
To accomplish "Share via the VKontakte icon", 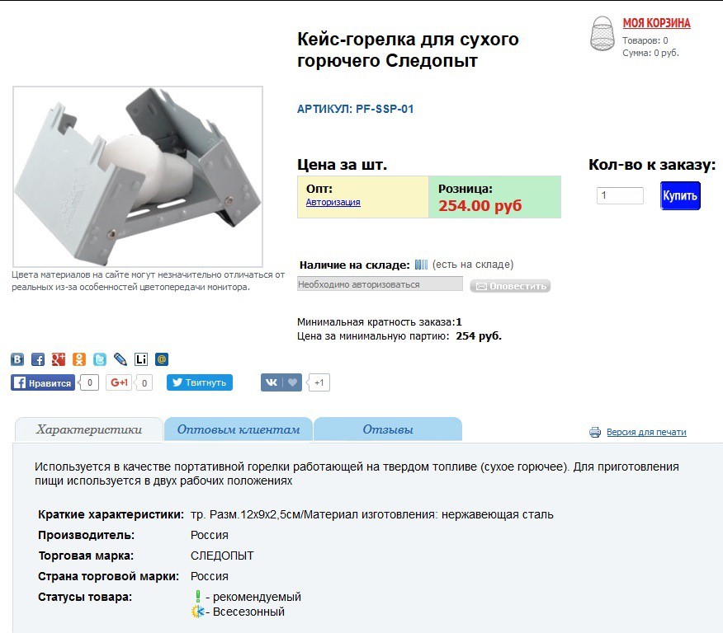I will 17,359.
